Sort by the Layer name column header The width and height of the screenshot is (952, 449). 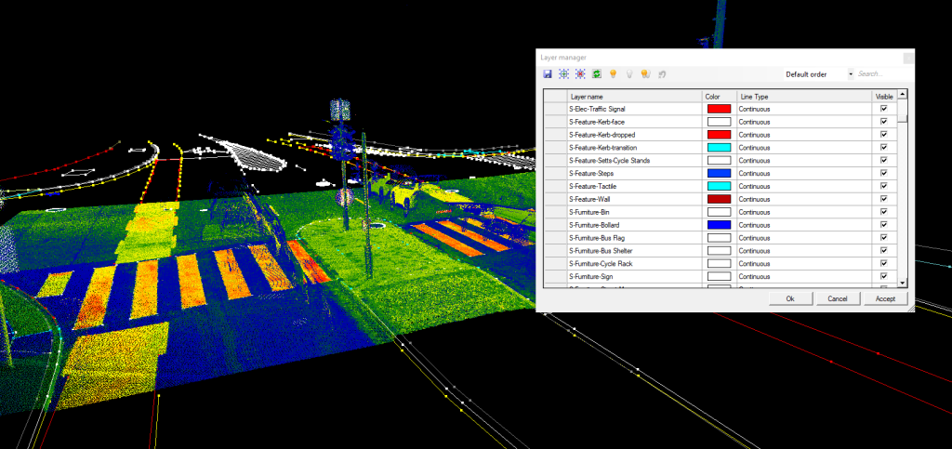tap(632, 96)
